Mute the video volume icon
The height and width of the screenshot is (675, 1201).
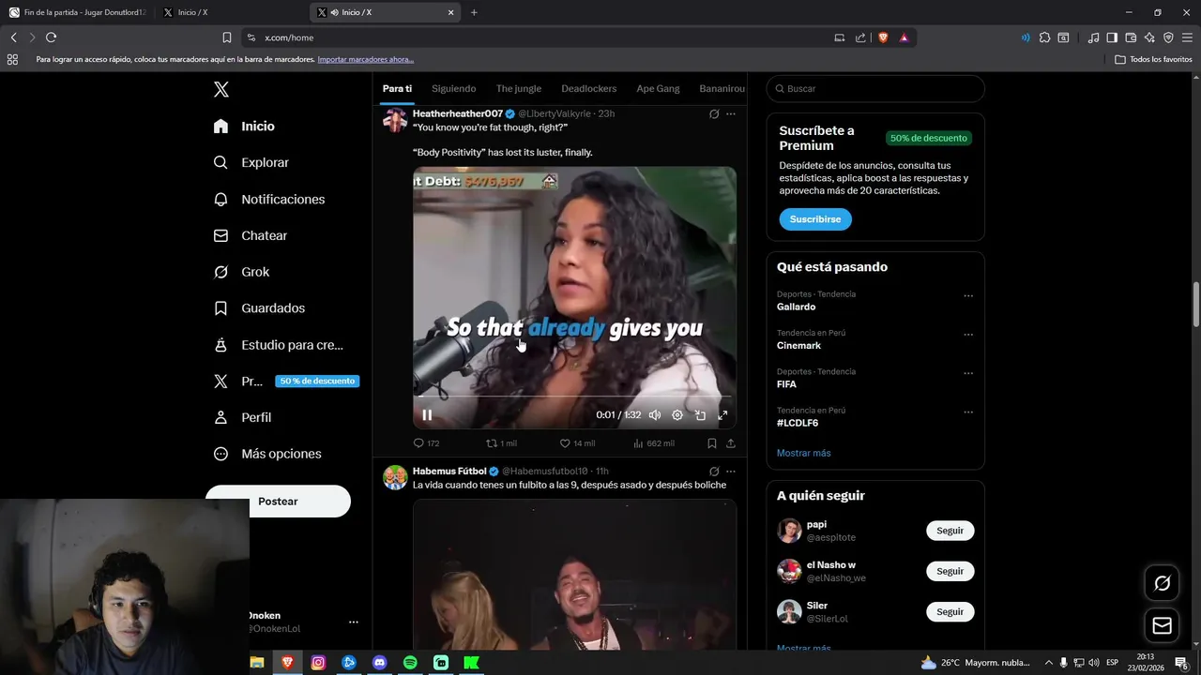tap(655, 414)
